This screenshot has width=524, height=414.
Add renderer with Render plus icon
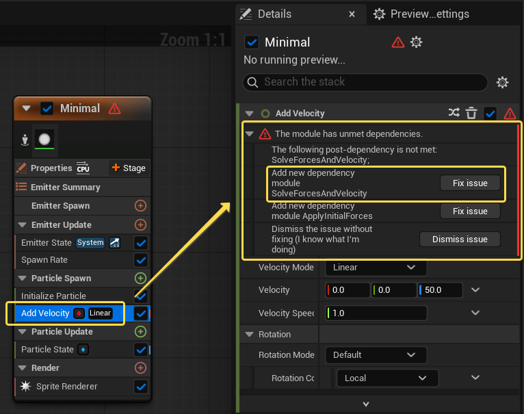pos(140,368)
